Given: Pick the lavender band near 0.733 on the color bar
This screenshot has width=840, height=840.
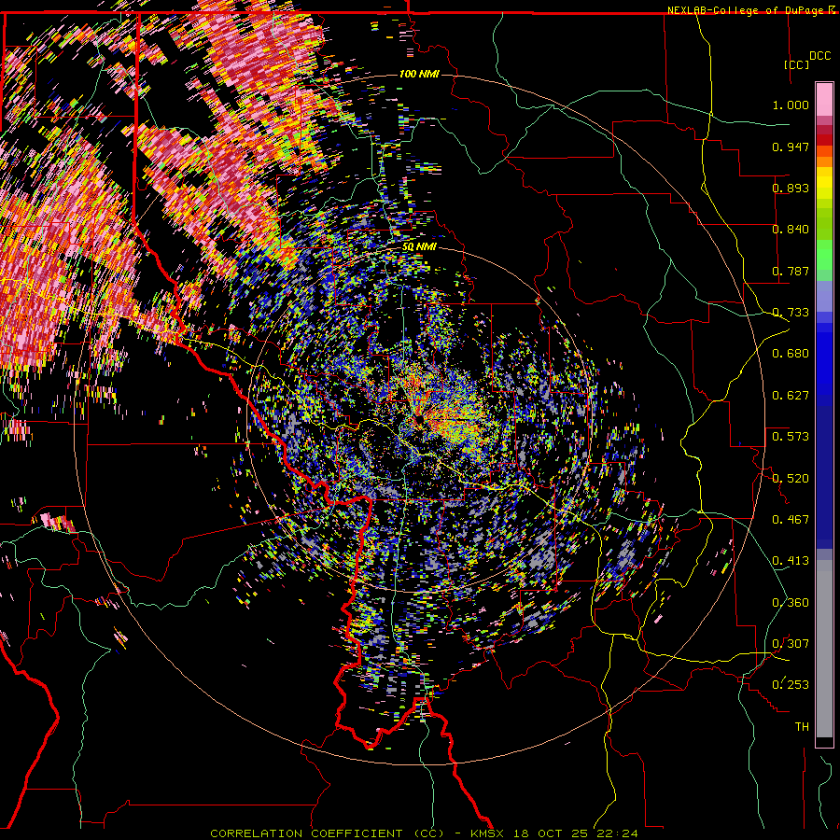Looking at the screenshot, I should [824, 296].
